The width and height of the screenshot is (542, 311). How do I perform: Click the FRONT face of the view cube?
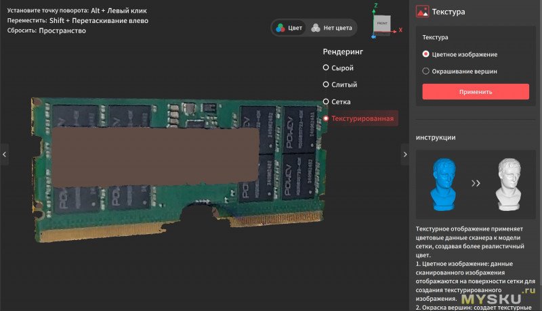pyautogui.click(x=382, y=23)
